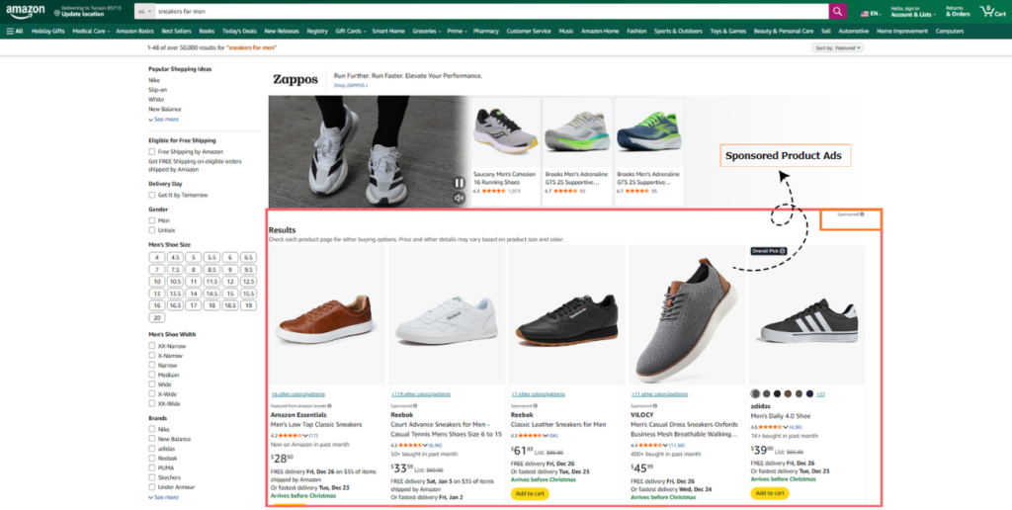
Task: Check the Skechers brand filter
Action: (152, 477)
